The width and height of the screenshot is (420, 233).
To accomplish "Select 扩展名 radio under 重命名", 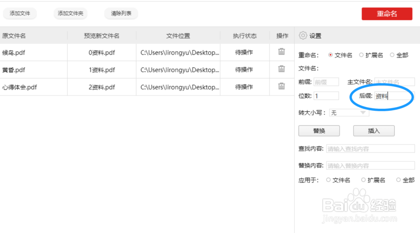I will (x=361, y=55).
